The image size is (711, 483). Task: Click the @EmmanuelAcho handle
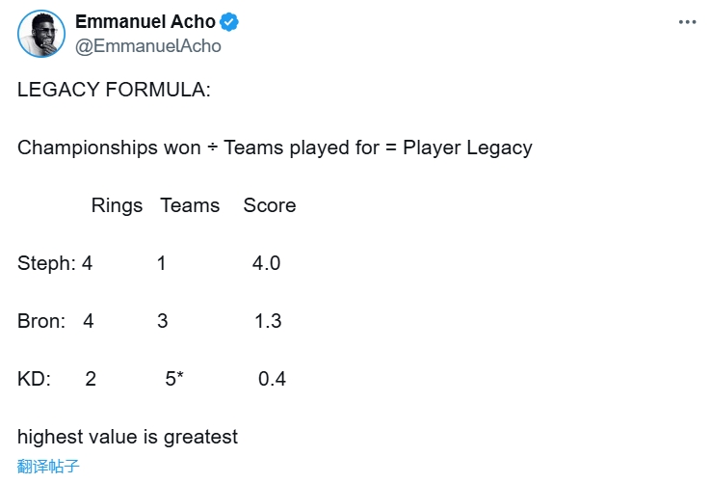coord(147,45)
